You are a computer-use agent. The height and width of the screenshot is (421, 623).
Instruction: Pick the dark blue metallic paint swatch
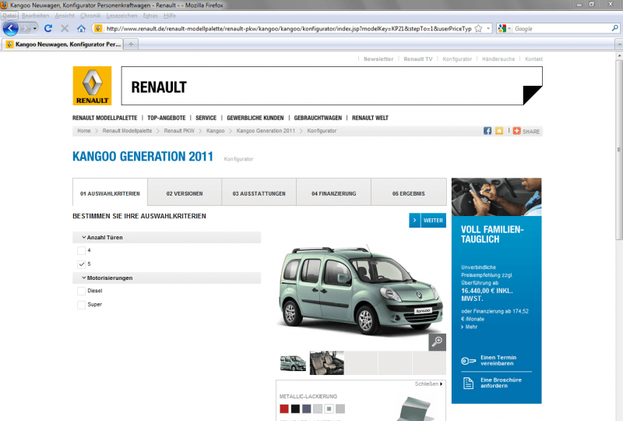pyautogui.click(x=306, y=409)
